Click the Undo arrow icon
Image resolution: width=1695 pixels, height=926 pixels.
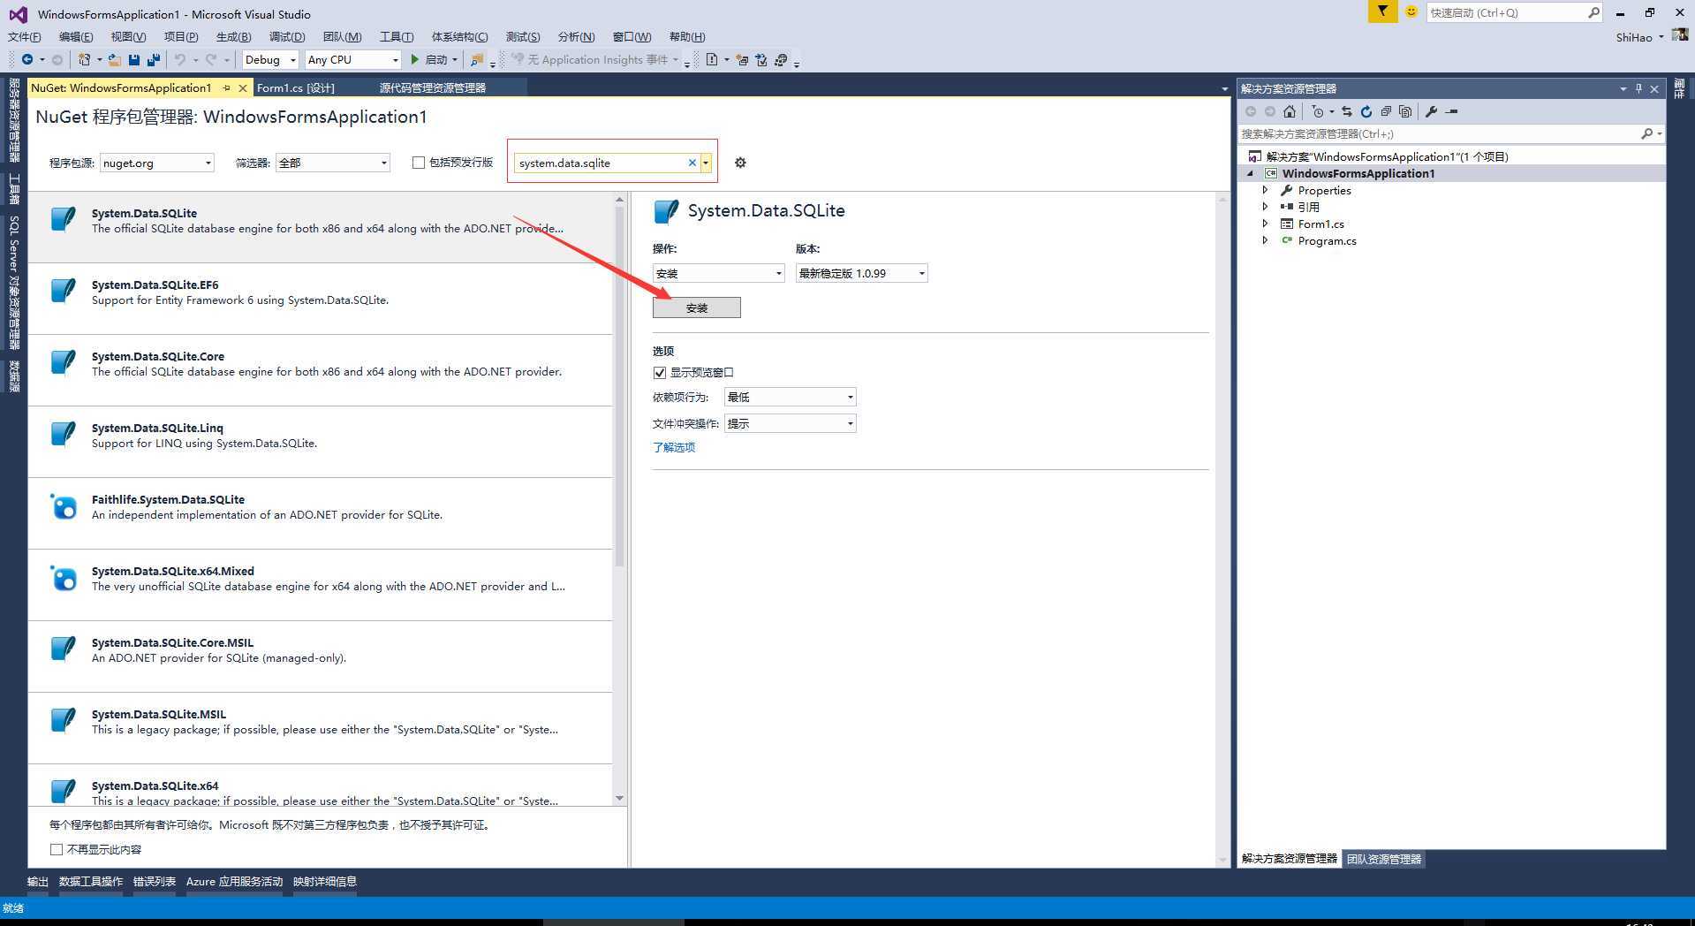click(180, 59)
